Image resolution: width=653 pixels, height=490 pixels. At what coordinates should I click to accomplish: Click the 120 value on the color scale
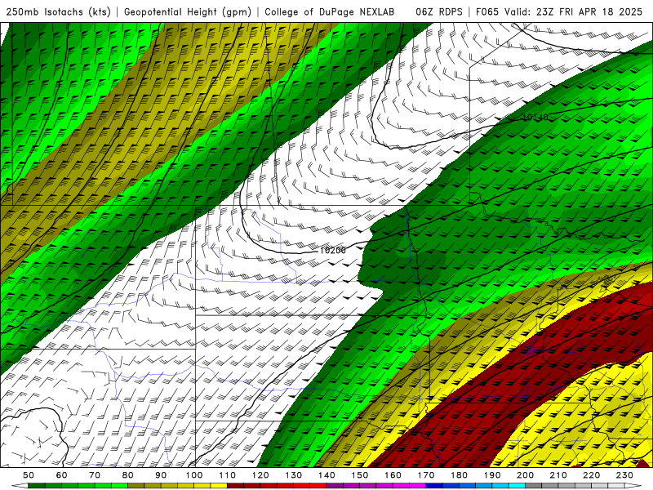[260, 475]
